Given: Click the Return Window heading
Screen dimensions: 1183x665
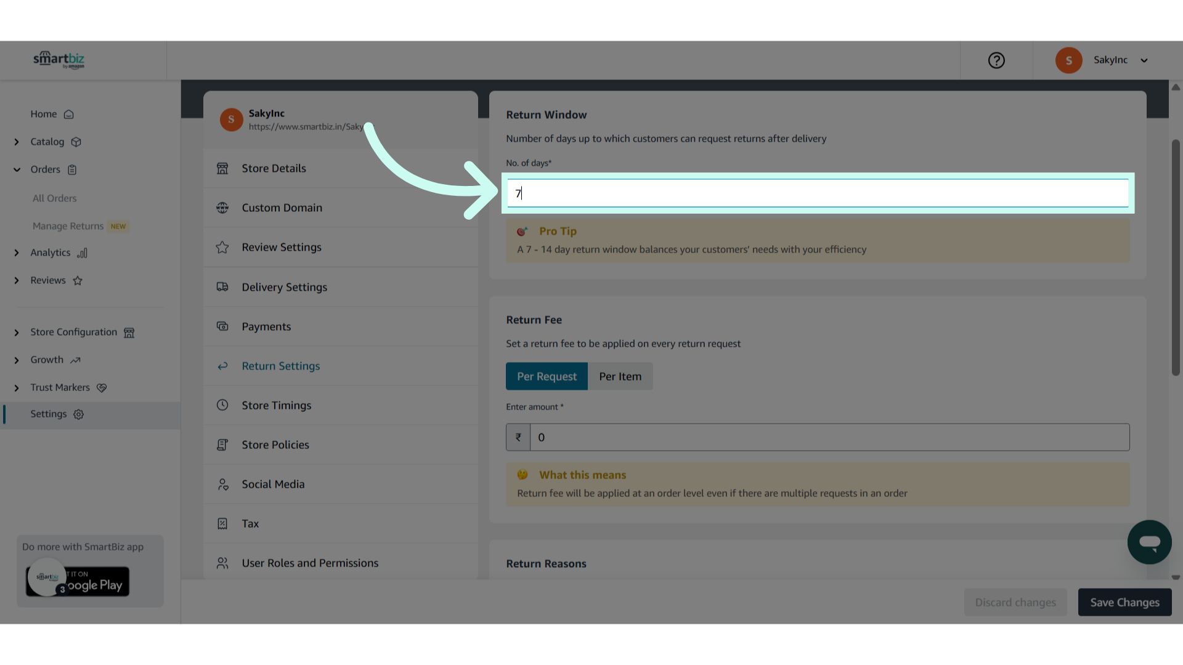Looking at the screenshot, I should 546,115.
